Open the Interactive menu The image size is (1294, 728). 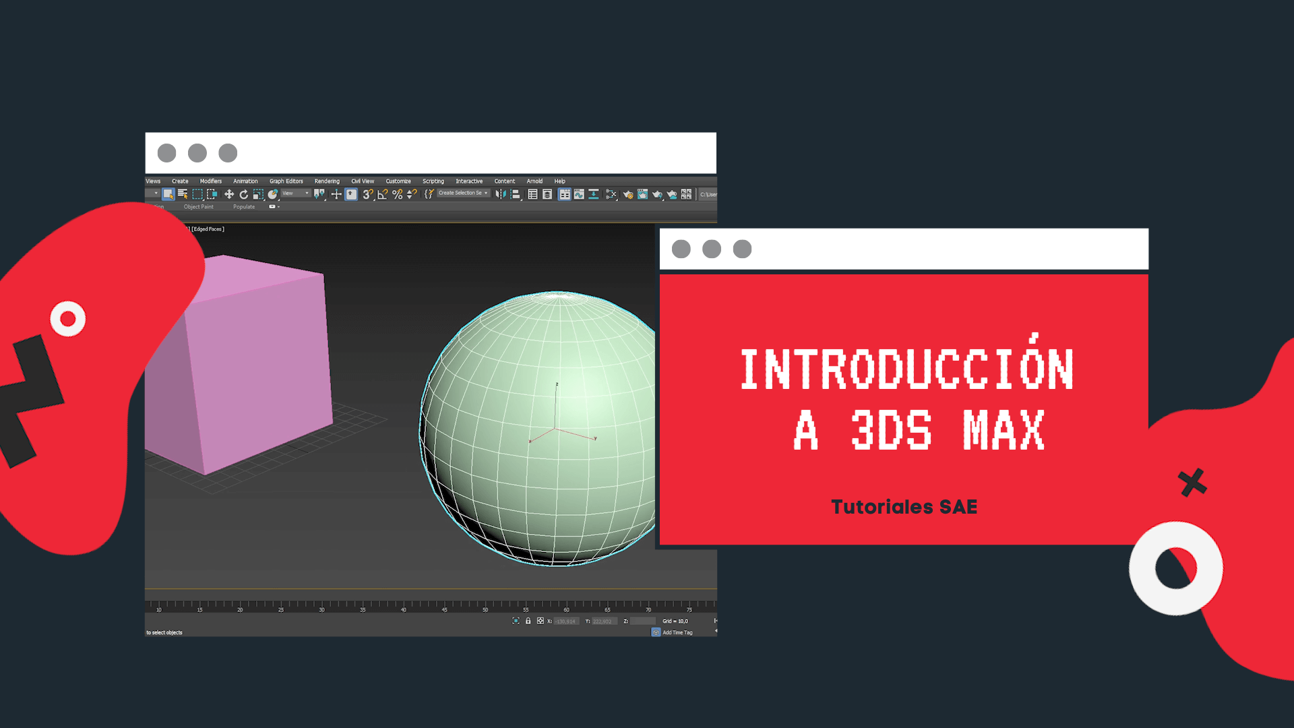pyautogui.click(x=469, y=181)
